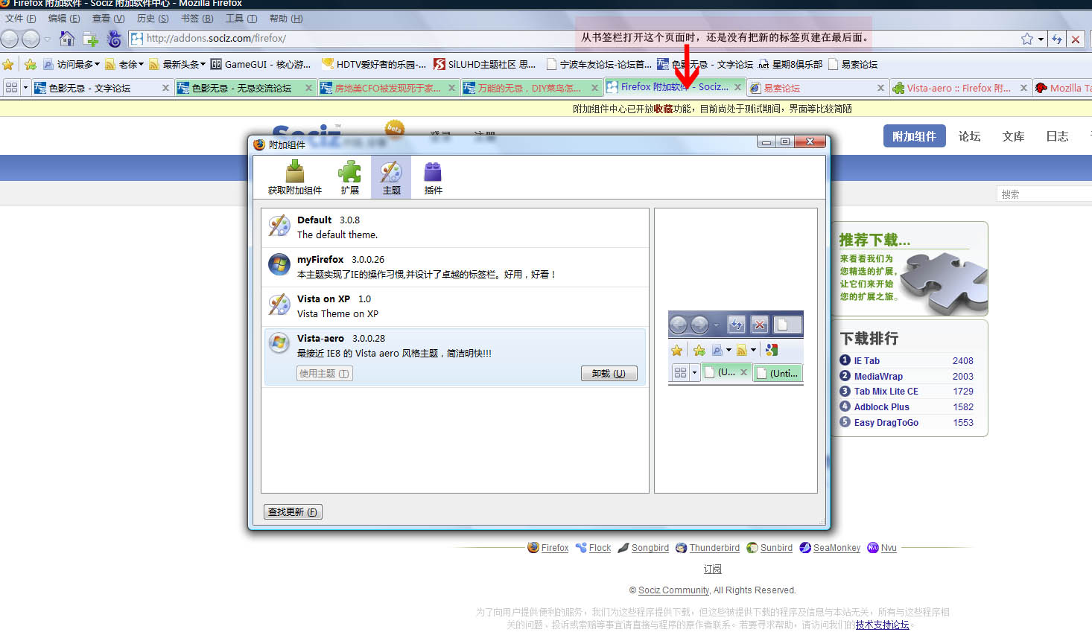This screenshot has height=638, width=1092.
Task: Expand the 最新头条 feed dropdown
Action: 177,65
